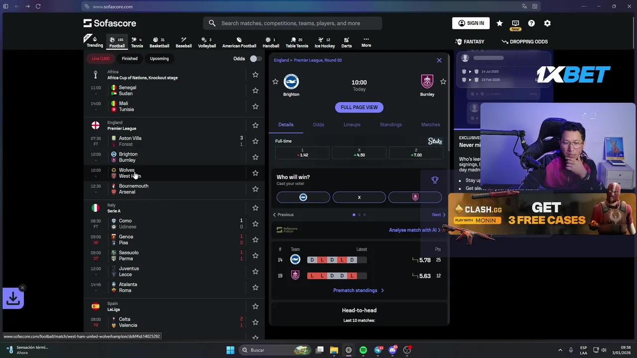Open the Windows Start menu

tap(230, 350)
